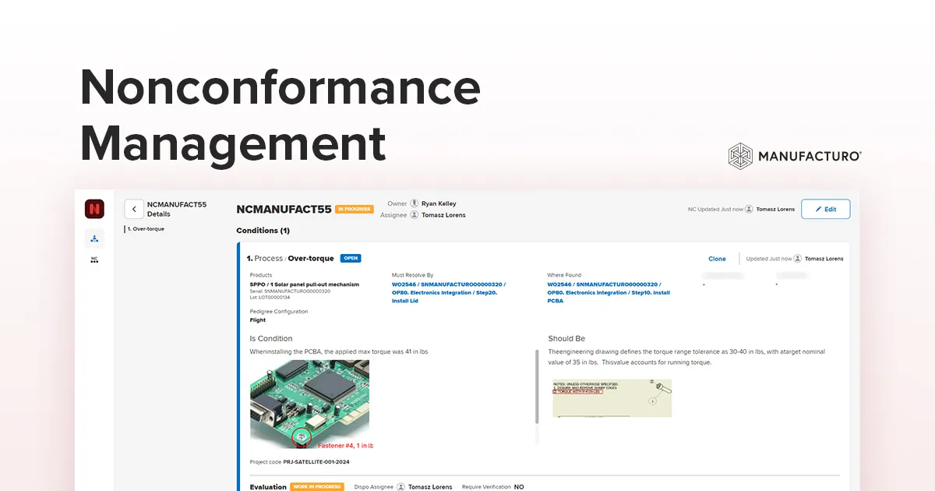
Task: Open Tomasz Lorens avatar next to NC Updated
Action: 749,209
